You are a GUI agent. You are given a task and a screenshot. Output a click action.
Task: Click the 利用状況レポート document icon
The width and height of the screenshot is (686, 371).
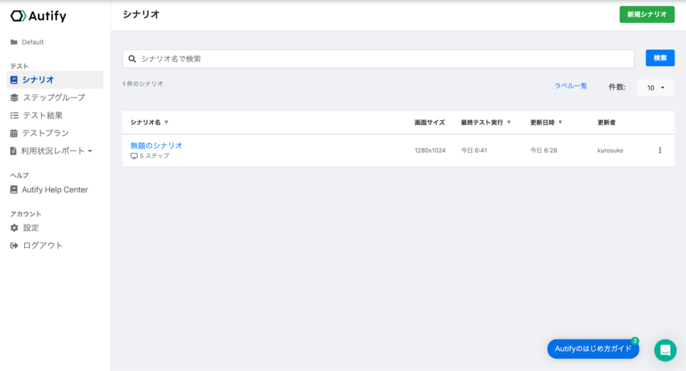(x=13, y=151)
